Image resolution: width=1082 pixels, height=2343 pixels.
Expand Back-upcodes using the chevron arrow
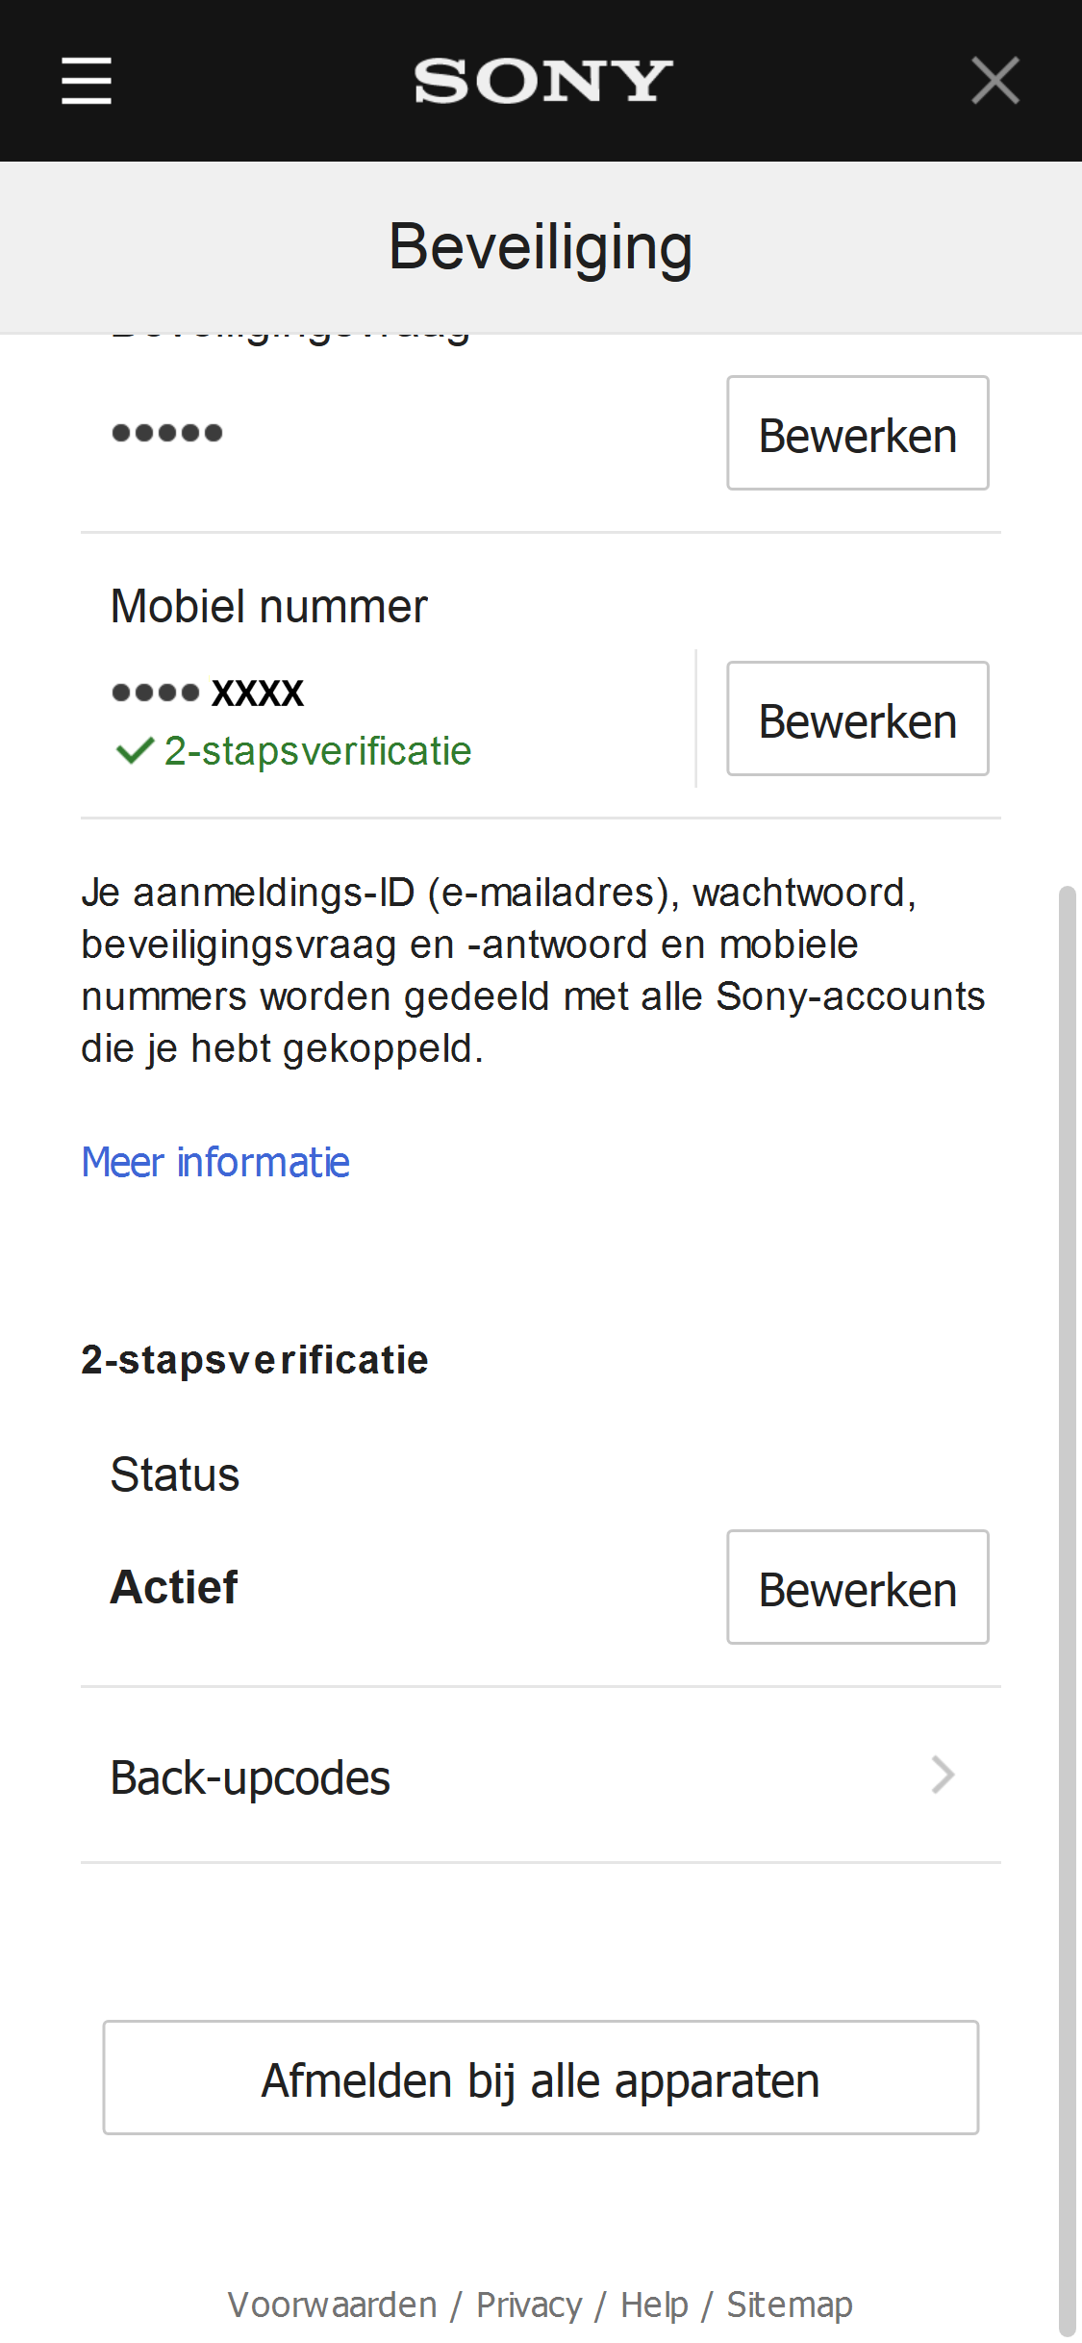tap(943, 1776)
